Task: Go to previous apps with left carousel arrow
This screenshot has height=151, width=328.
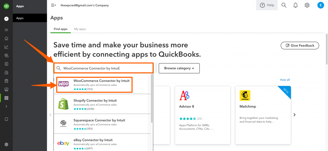Action: (50, 115)
